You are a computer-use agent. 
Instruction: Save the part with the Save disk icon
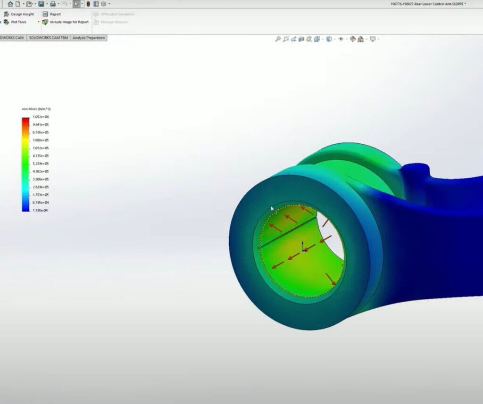(x=41, y=4)
